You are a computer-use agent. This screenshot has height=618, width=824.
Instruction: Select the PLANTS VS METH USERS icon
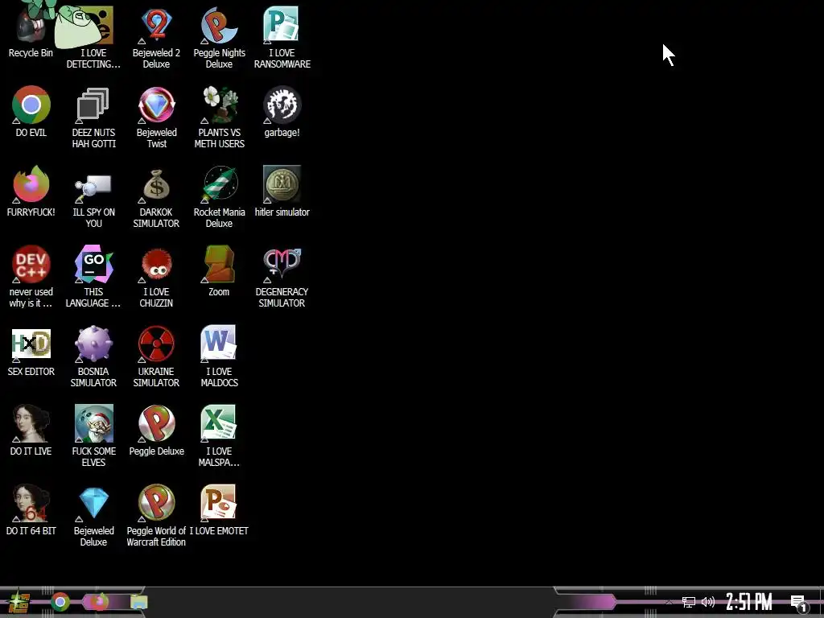click(x=219, y=105)
